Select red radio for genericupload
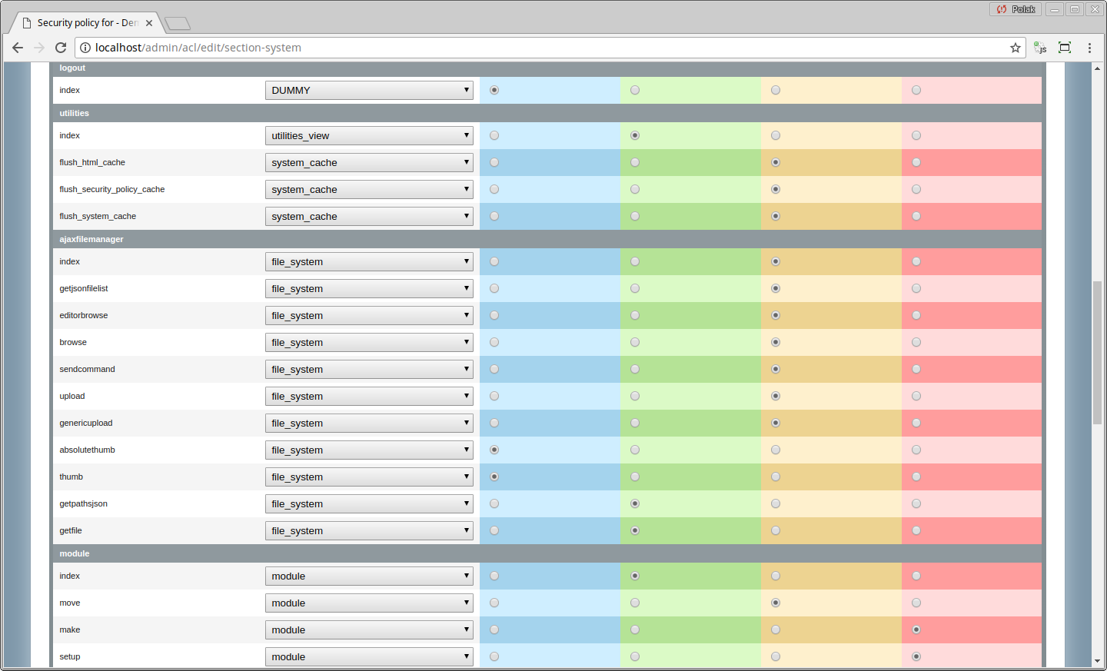This screenshot has height=671, width=1107. point(916,423)
